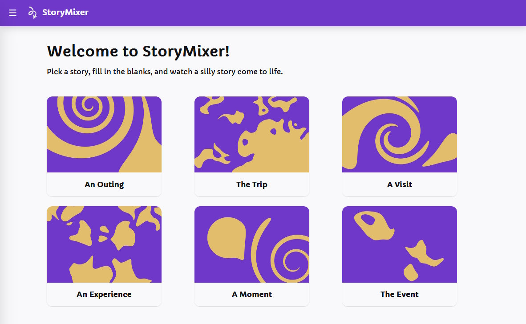
Task: Open the story titled 'The Event'
Action: [x=399, y=294]
